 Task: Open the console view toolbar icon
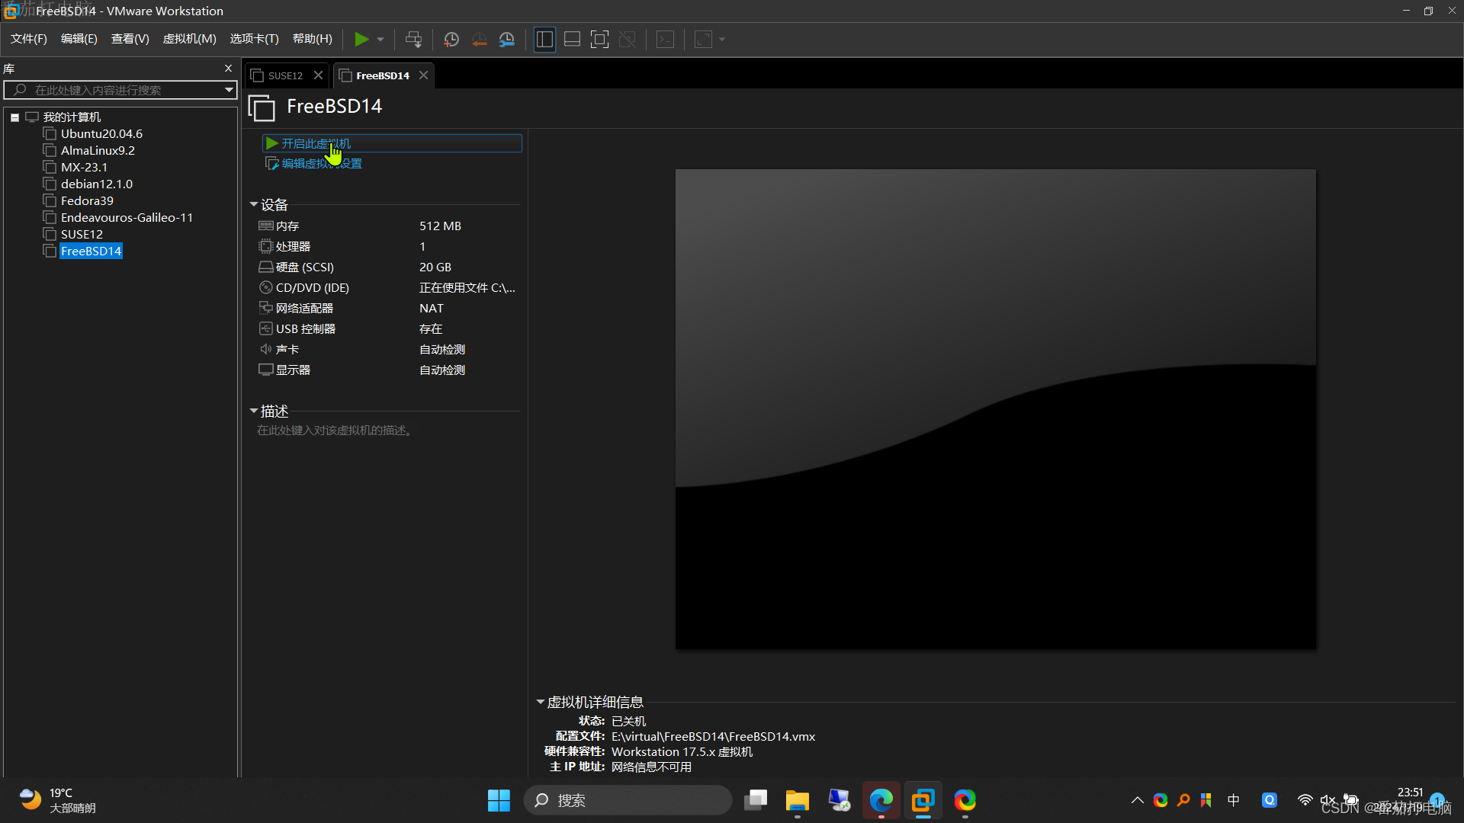coord(665,39)
